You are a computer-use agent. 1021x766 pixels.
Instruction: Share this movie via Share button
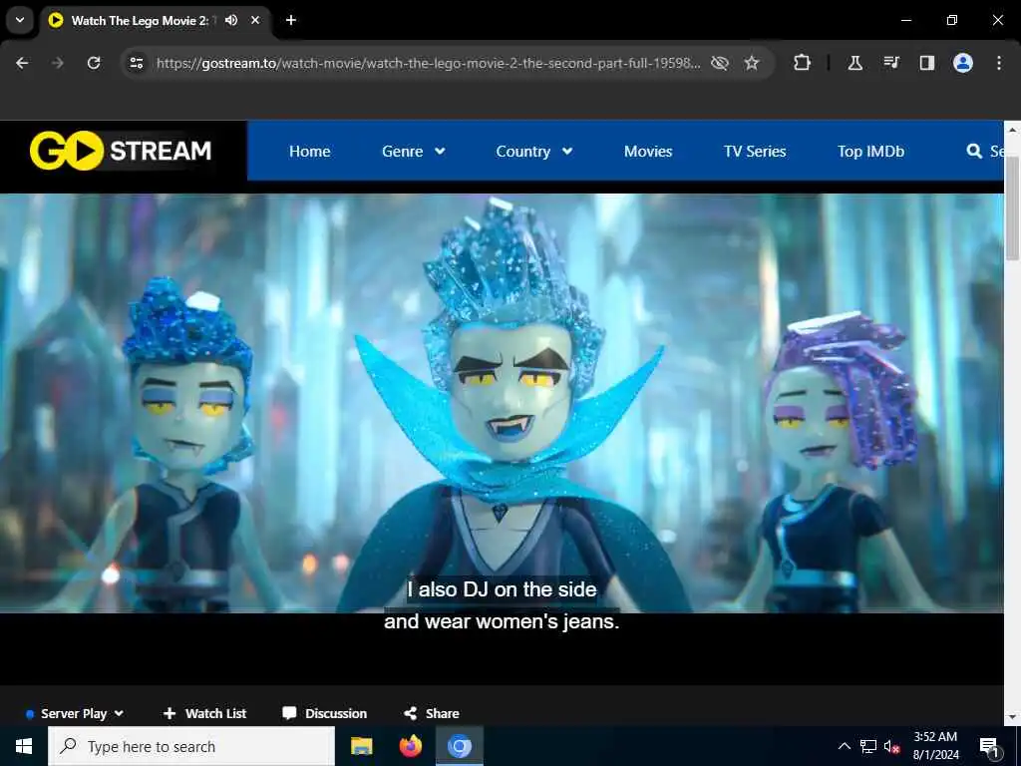(x=431, y=713)
